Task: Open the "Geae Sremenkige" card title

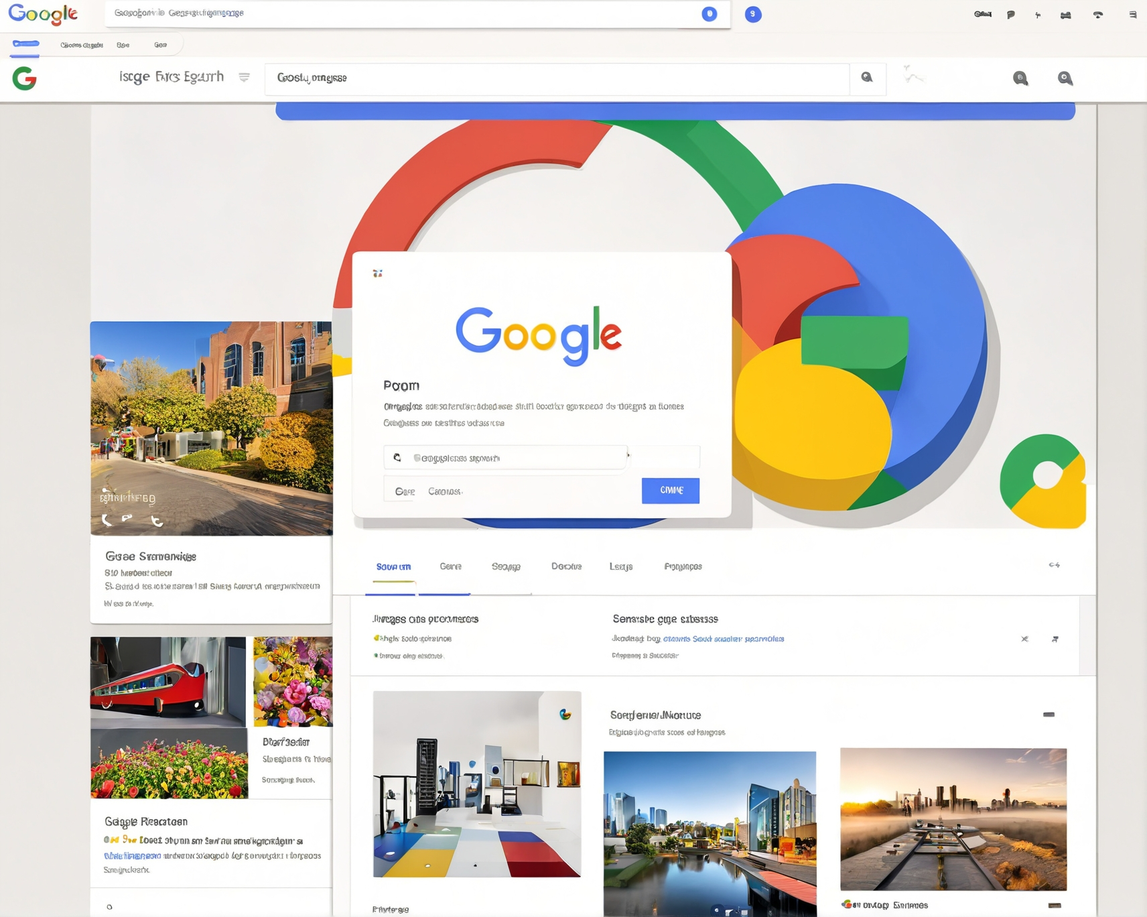Action: pyautogui.click(x=151, y=556)
